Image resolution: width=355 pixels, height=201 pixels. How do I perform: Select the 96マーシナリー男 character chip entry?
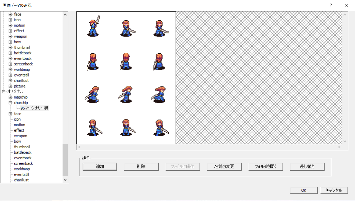point(34,108)
